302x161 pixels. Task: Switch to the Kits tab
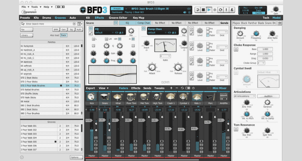pyautogui.click(x=36, y=18)
